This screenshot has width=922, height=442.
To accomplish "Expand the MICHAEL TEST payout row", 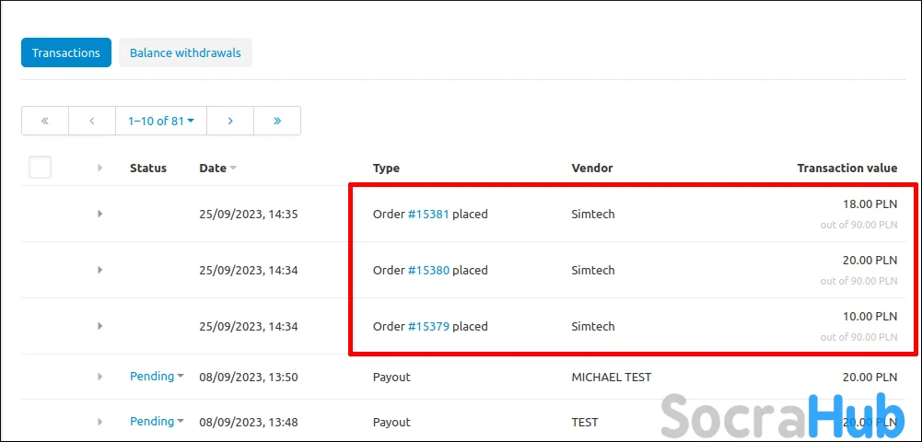I will coord(100,377).
